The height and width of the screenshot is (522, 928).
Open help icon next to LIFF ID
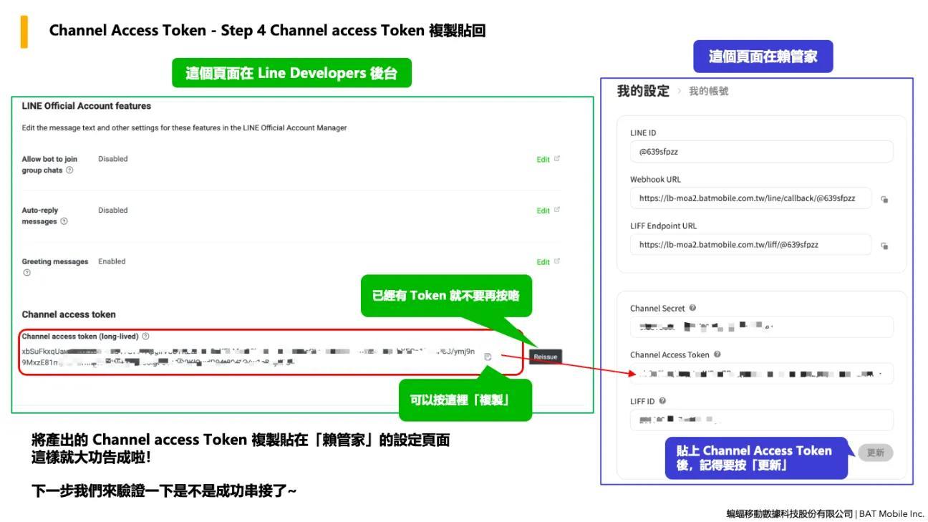[x=662, y=401]
